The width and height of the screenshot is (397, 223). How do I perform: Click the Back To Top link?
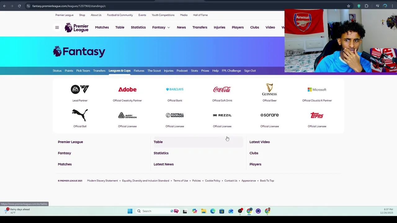pos(267,181)
